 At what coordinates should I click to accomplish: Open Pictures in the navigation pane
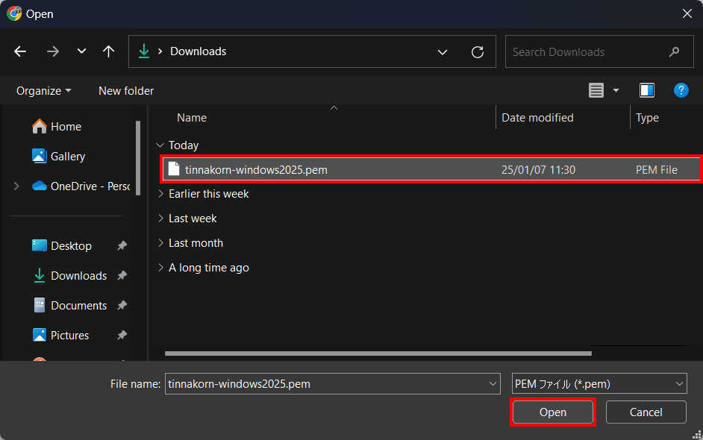pos(61,335)
